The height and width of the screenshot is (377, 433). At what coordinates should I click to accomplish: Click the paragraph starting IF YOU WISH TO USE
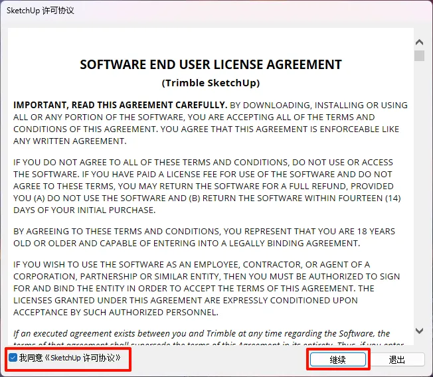(207, 288)
